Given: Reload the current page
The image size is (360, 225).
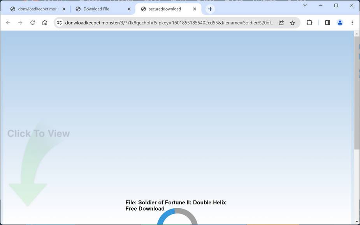Looking at the screenshot, I should (x=33, y=23).
